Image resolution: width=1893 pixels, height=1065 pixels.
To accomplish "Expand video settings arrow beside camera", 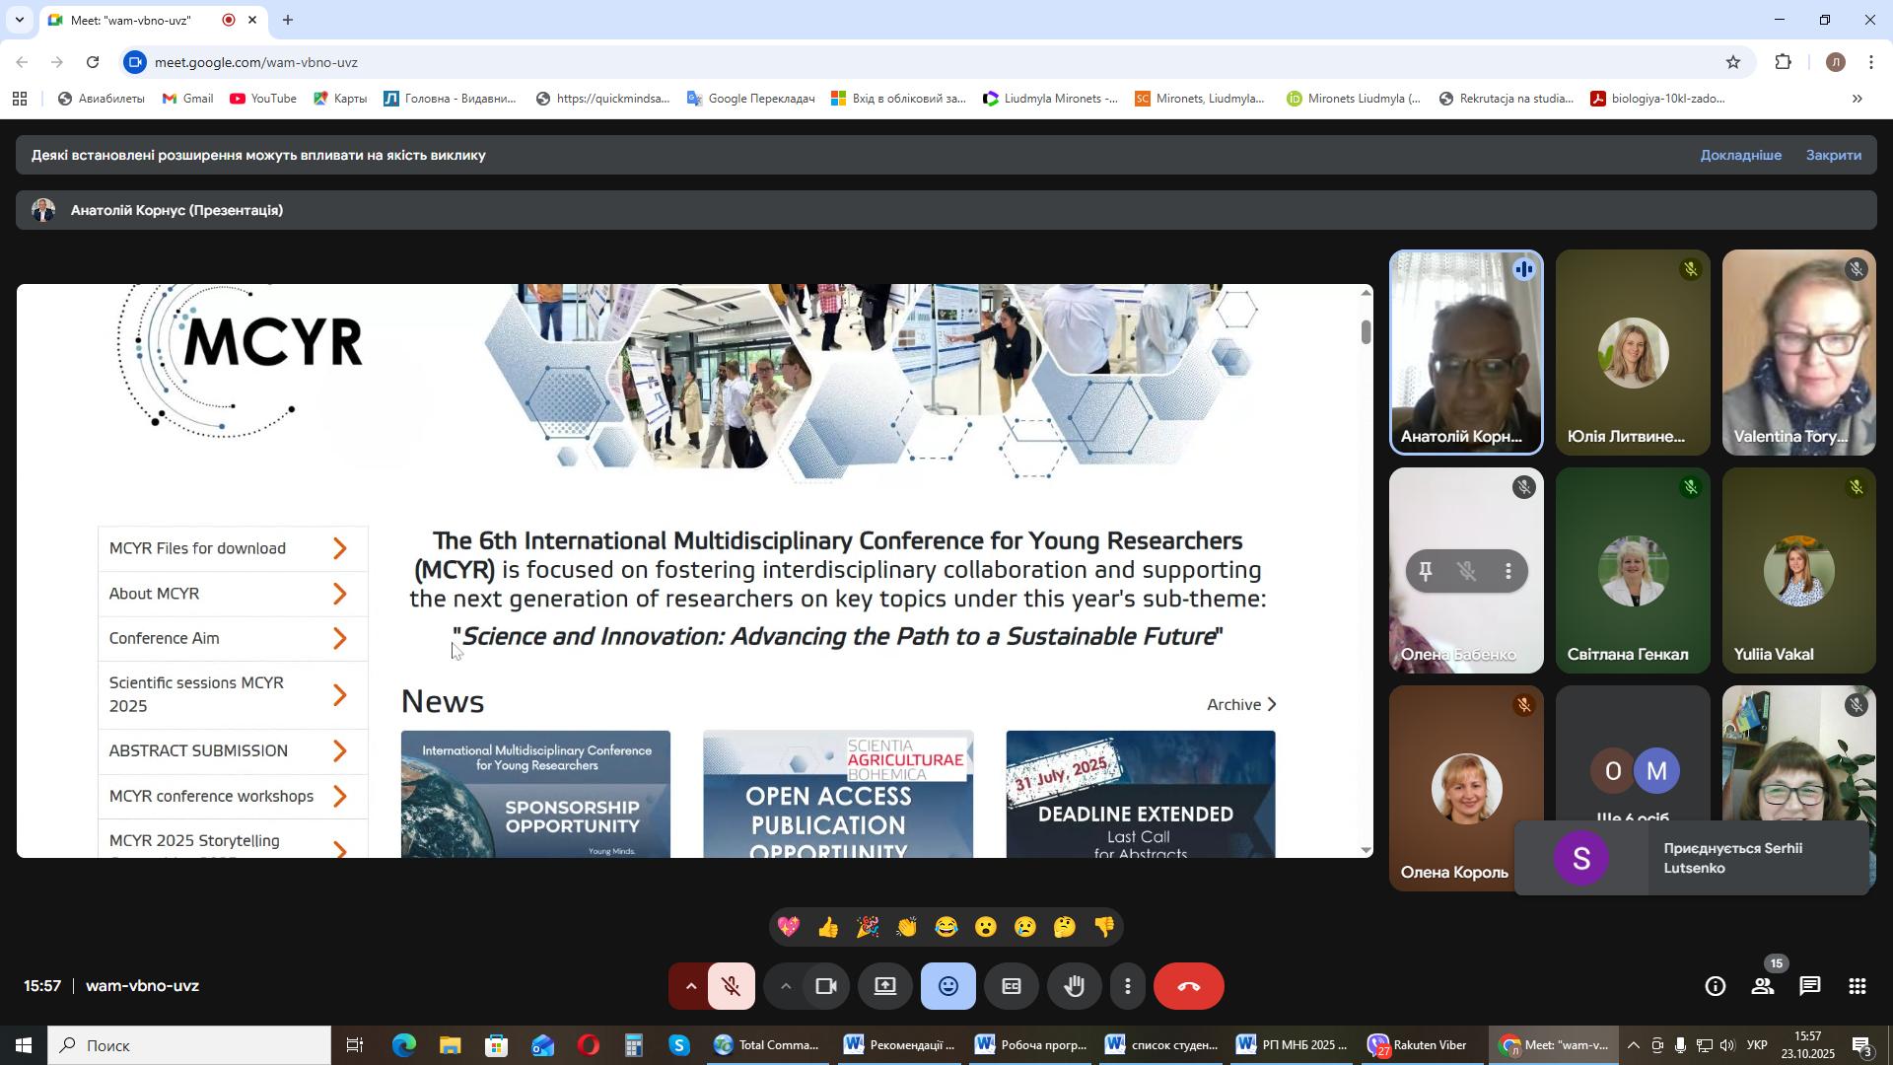I will click(x=785, y=987).
